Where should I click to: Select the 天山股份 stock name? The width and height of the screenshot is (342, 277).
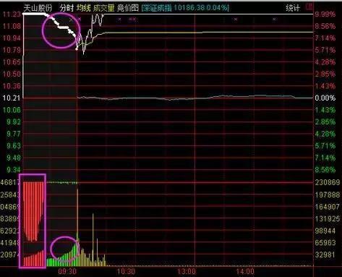(x=38, y=8)
